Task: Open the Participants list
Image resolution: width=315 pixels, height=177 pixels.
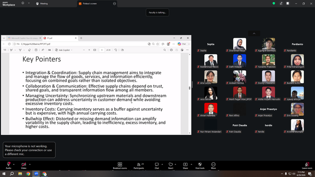Action: (x=139, y=166)
